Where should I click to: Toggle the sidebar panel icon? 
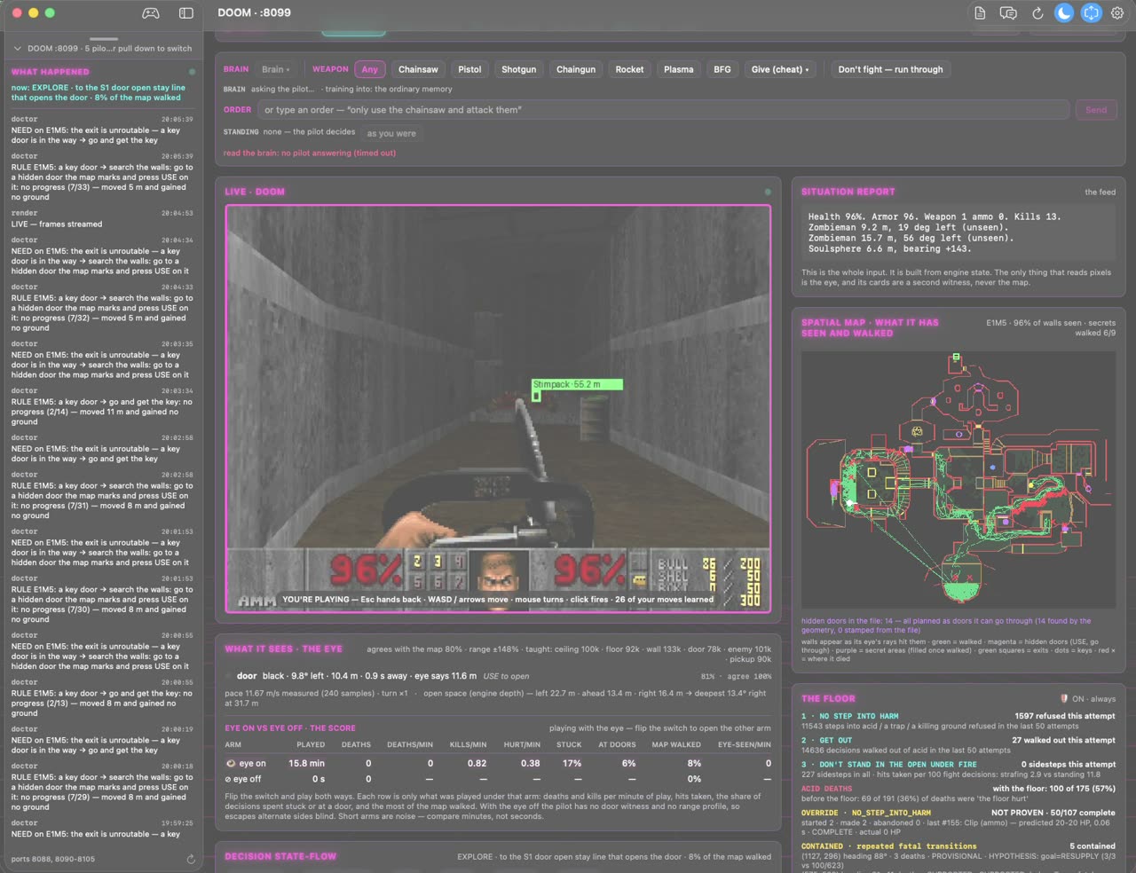pos(186,13)
